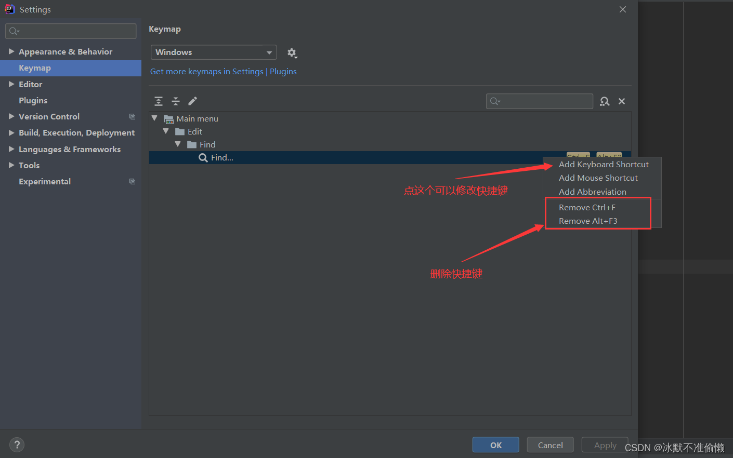The width and height of the screenshot is (733, 458).
Task: Click the magnifier icon in keymap search field
Action: pos(495,101)
